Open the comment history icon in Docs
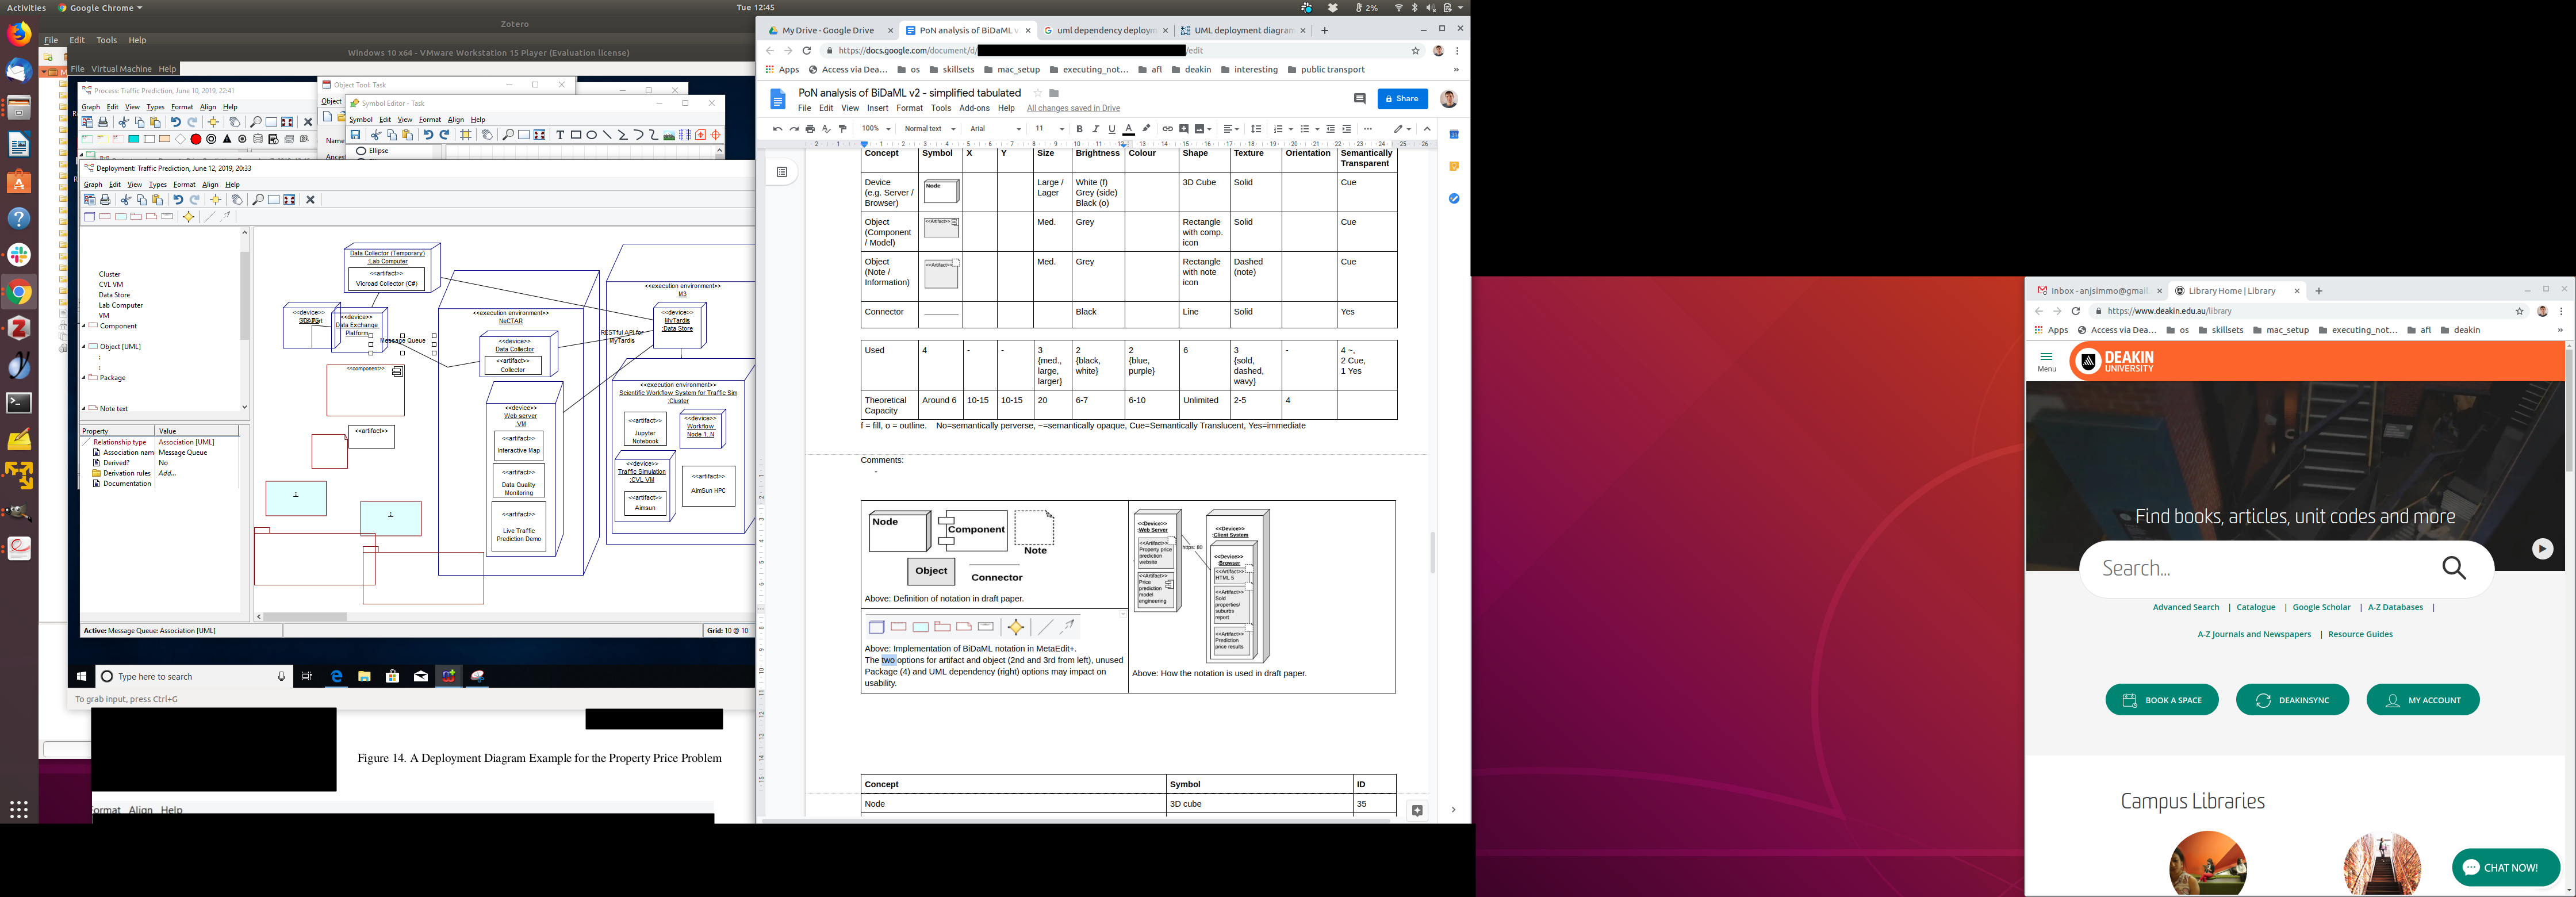The width and height of the screenshot is (2576, 897). coord(1359,98)
